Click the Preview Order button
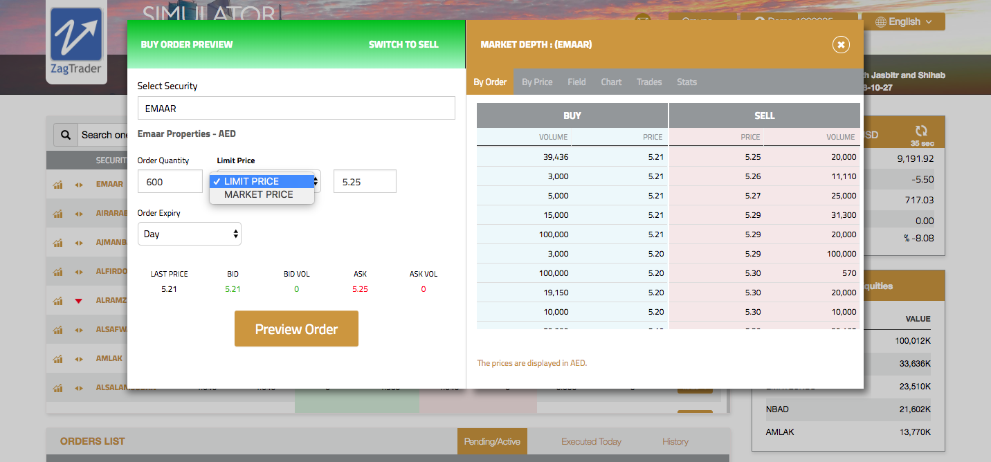Image resolution: width=991 pixels, height=462 pixels. pos(296,329)
